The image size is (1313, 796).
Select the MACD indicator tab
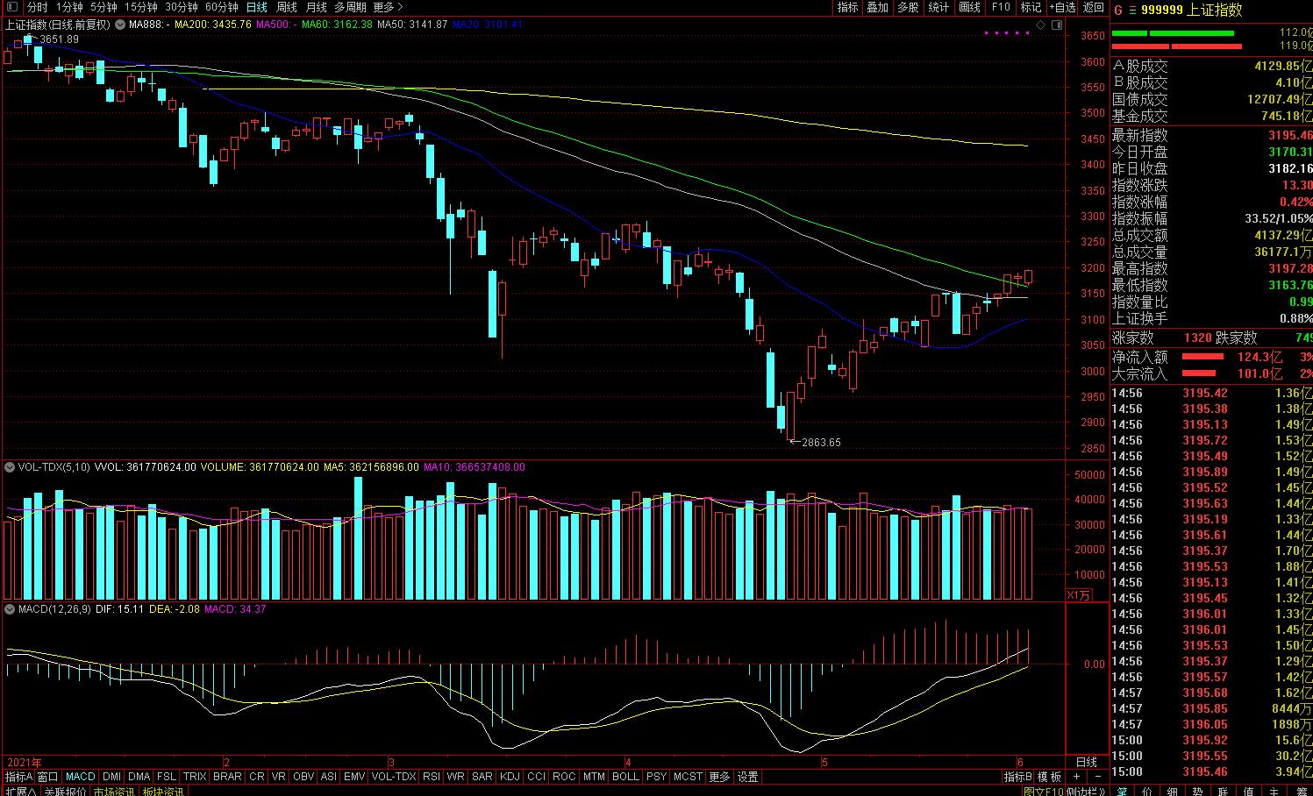click(x=80, y=777)
